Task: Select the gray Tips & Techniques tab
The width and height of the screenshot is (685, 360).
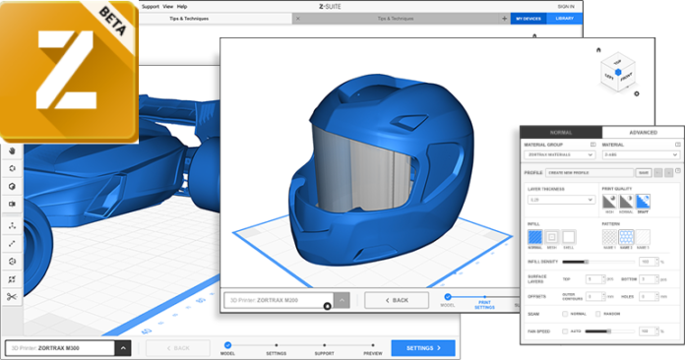Action: click(x=396, y=19)
